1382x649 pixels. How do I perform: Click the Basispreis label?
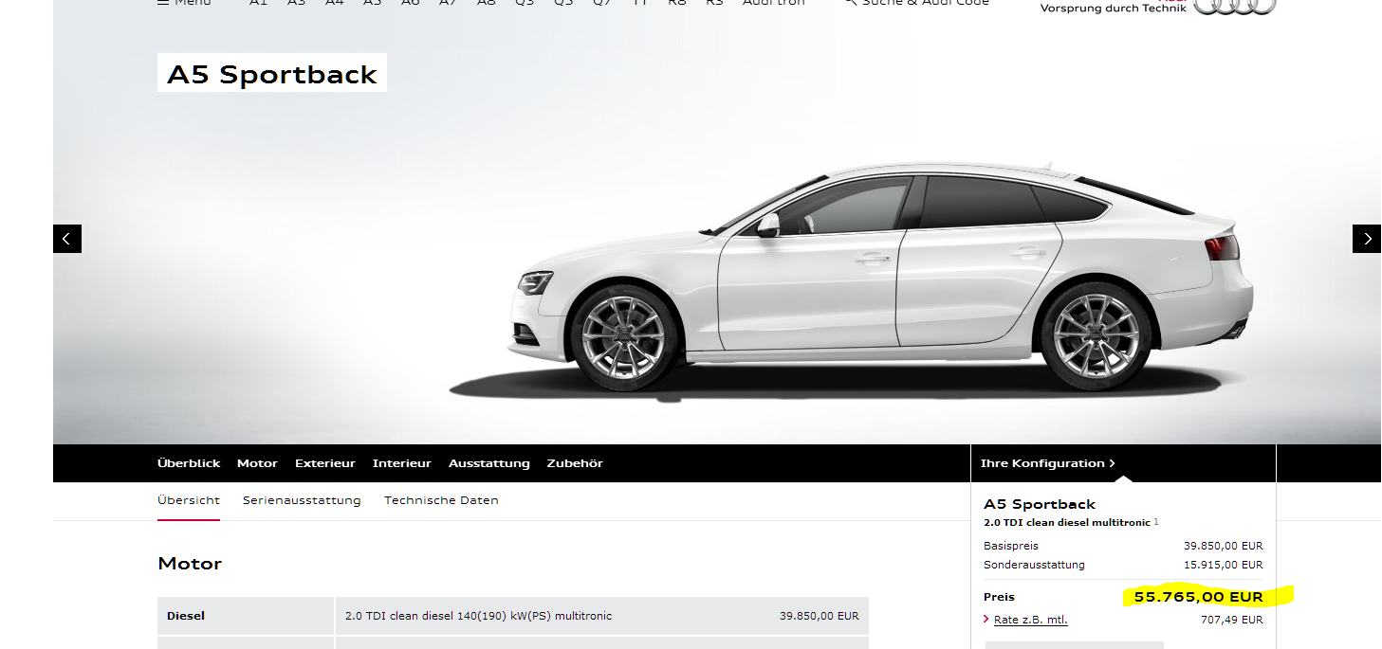point(1012,546)
